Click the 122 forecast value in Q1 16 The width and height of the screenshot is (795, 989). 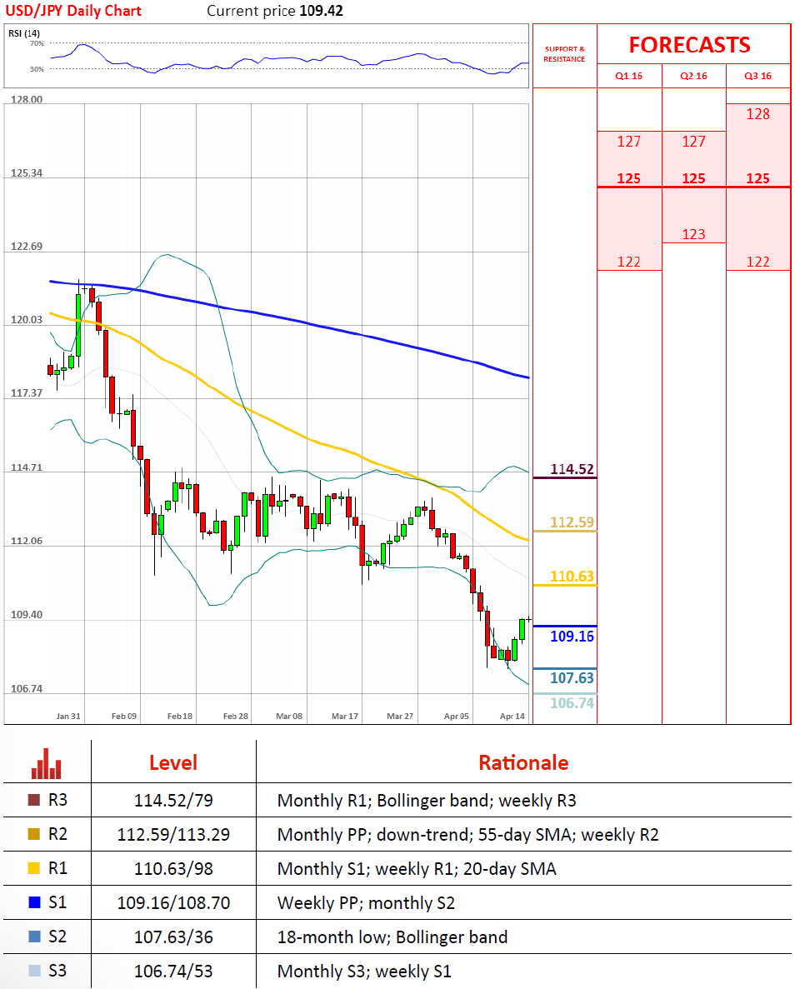[x=629, y=262]
